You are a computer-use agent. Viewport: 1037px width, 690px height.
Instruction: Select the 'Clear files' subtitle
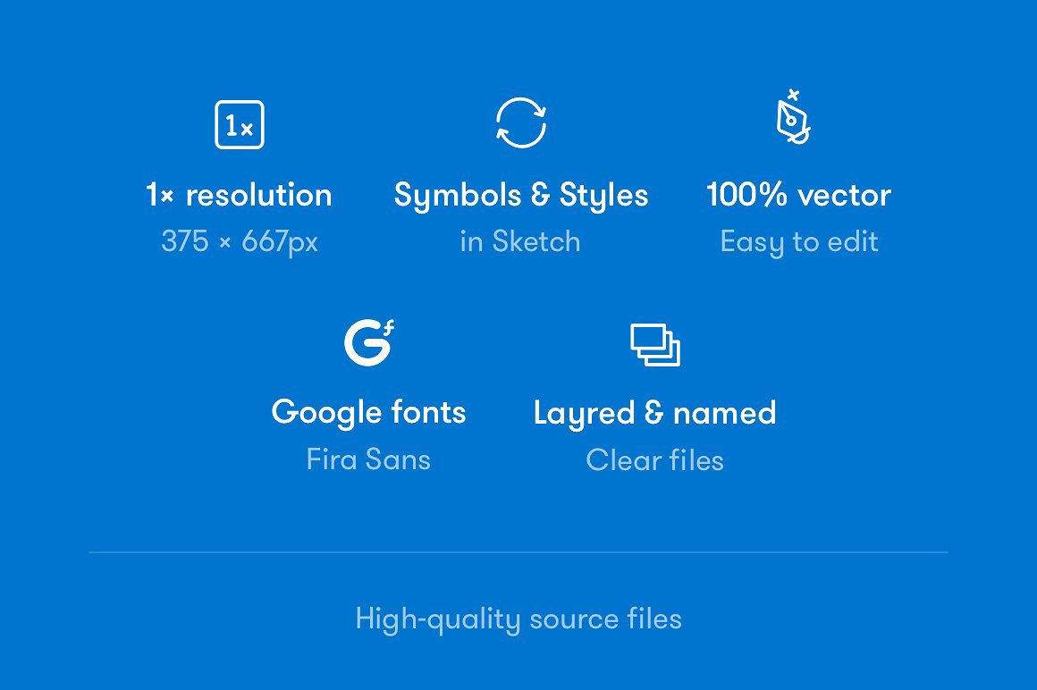pos(654,460)
